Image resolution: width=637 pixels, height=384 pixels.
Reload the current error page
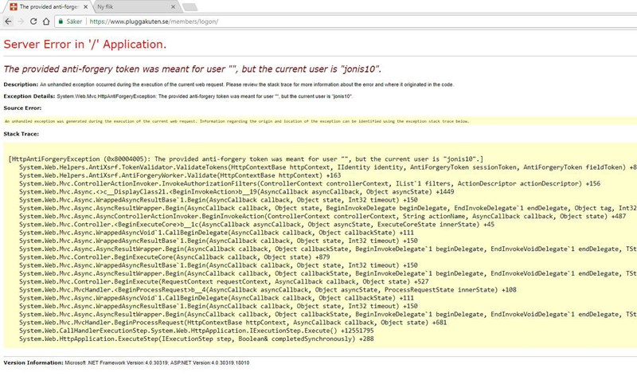pyautogui.click(x=34, y=22)
